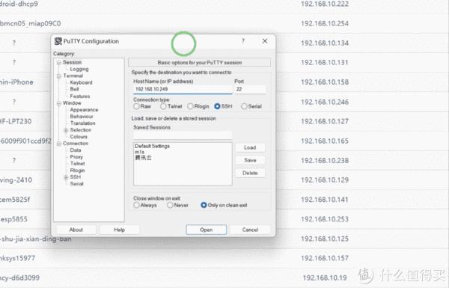Open the Connection category
This screenshot has height=288, width=449.
point(76,143)
